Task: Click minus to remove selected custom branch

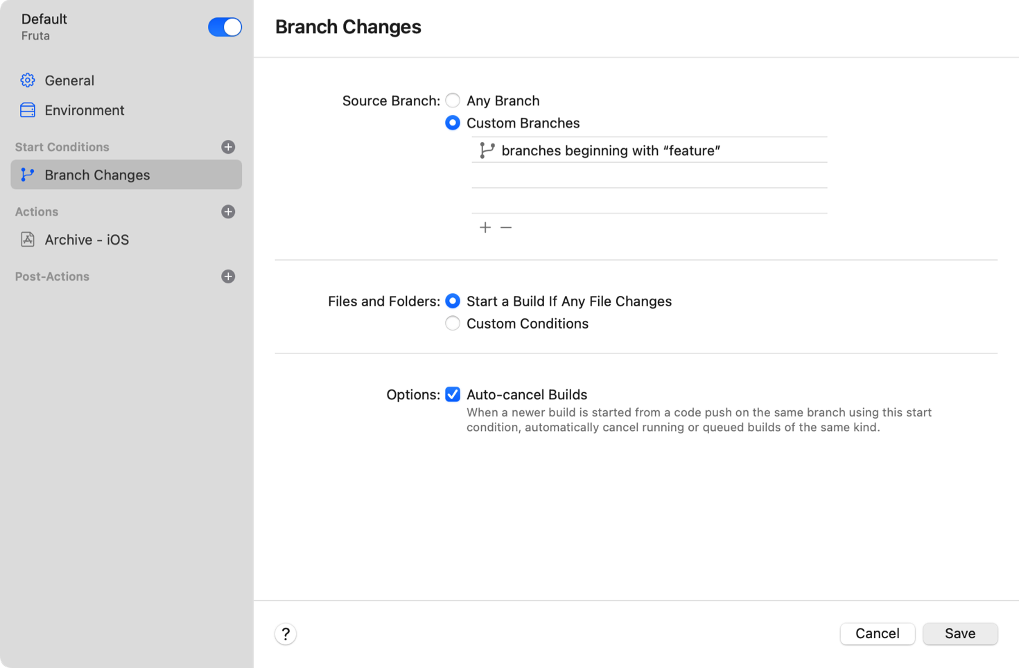Action: pyautogui.click(x=505, y=227)
